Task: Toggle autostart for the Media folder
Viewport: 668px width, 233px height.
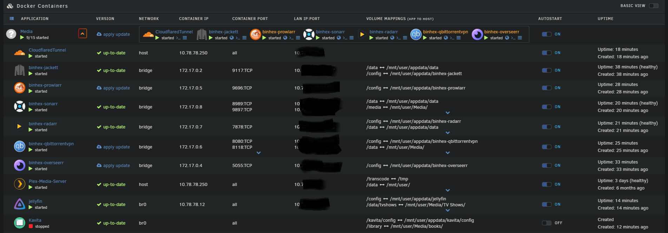Action: click(547, 34)
